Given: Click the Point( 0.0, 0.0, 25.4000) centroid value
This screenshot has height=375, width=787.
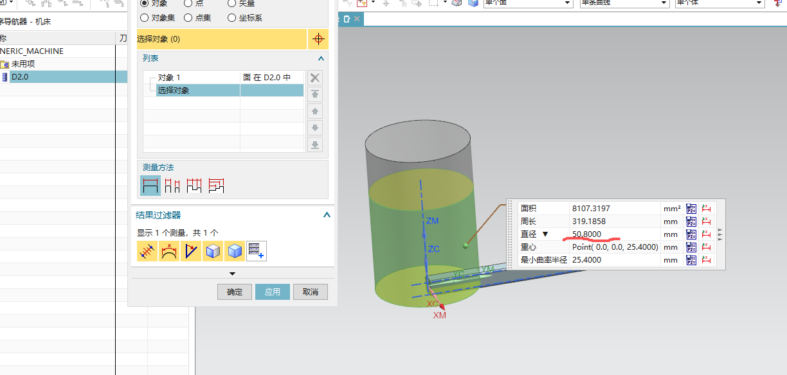Looking at the screenshot, I should pos(615,247).
